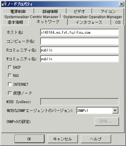The height and width of the screenshot is (146, 126).
Task: Switch to Systemwalker Operation Manager tab
Action: coord(92,17)
